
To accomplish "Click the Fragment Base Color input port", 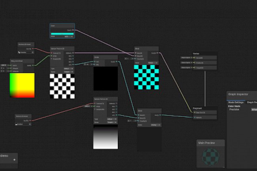I will [194, 113].
